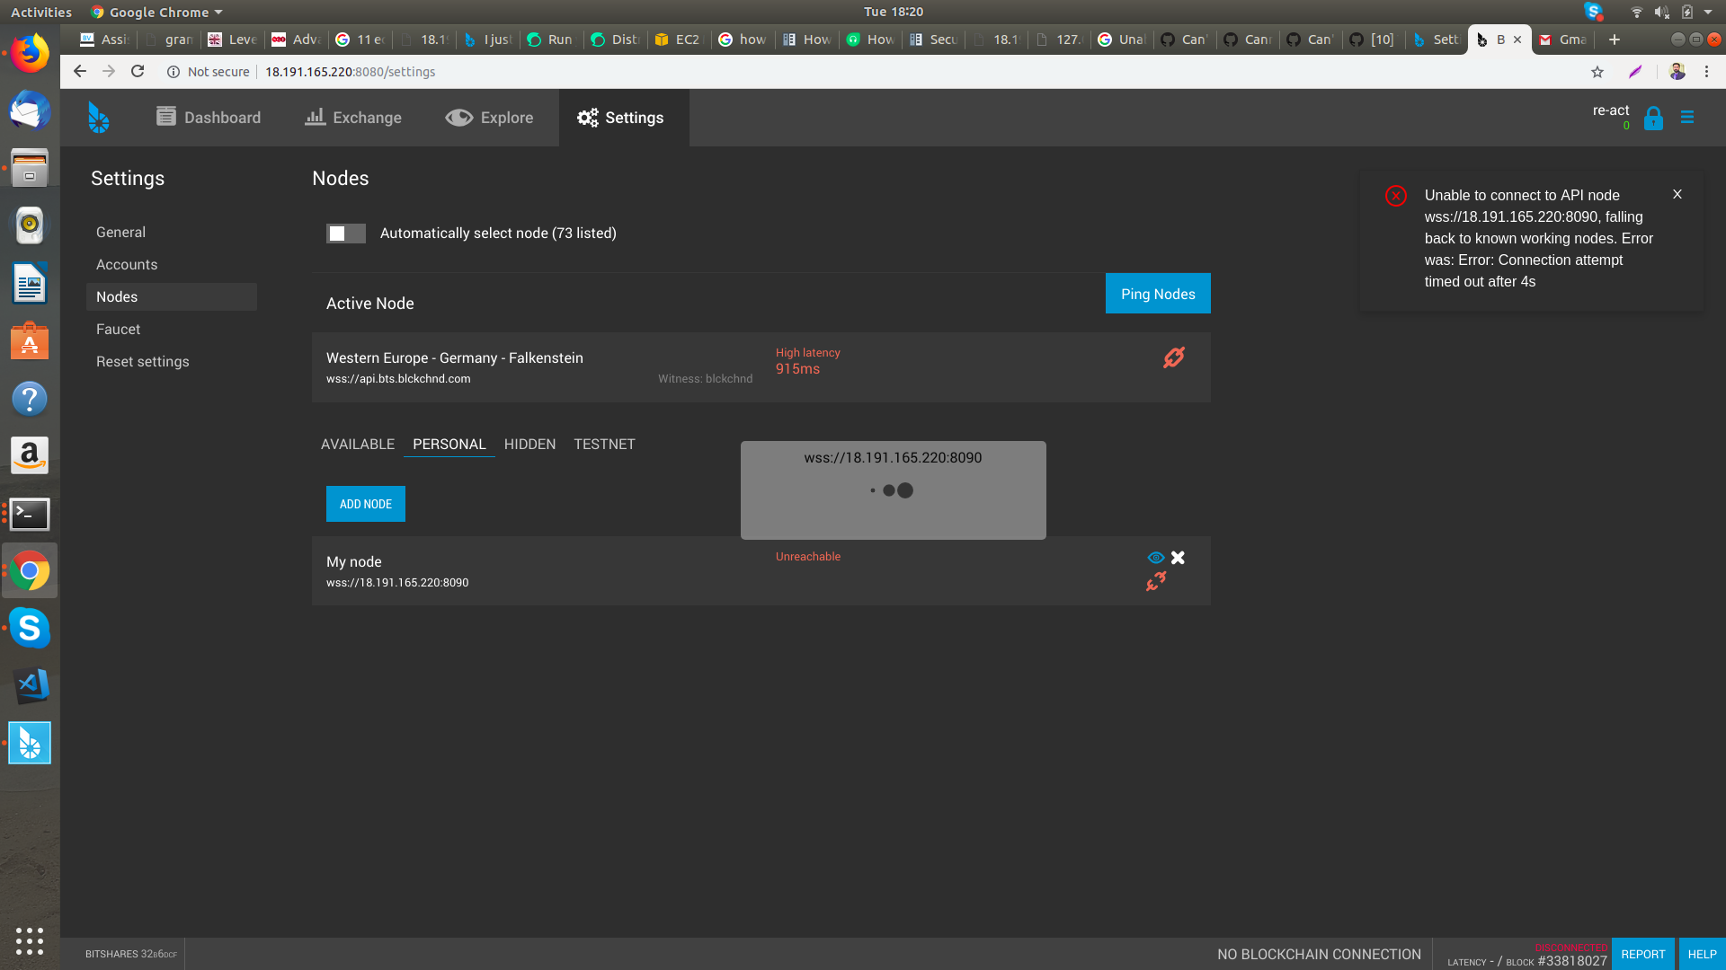Click the BitShares logo in the navbar

(99, 117)
